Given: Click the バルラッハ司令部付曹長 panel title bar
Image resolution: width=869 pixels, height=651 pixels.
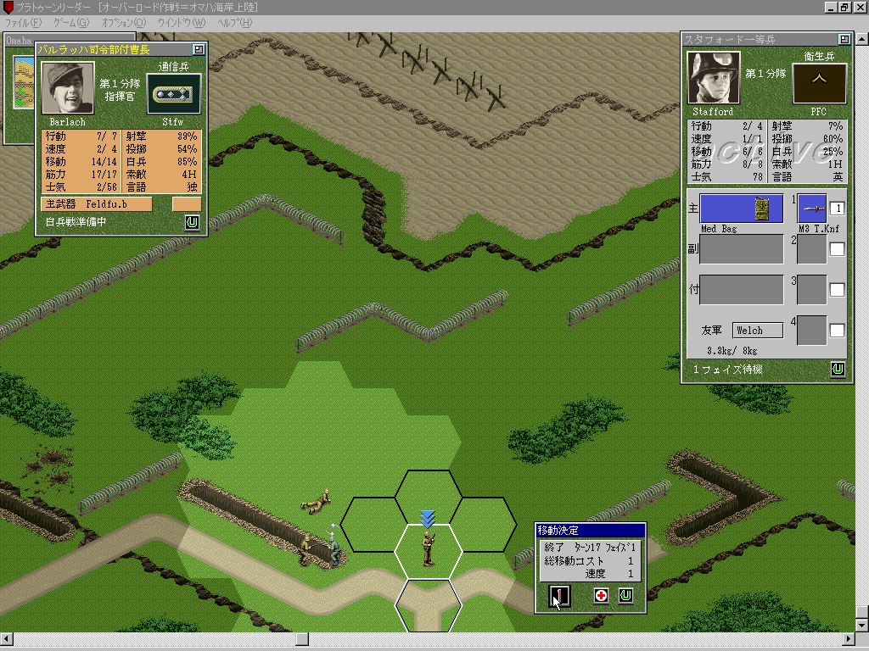Looking at the screenshot, I should [114, 50].
